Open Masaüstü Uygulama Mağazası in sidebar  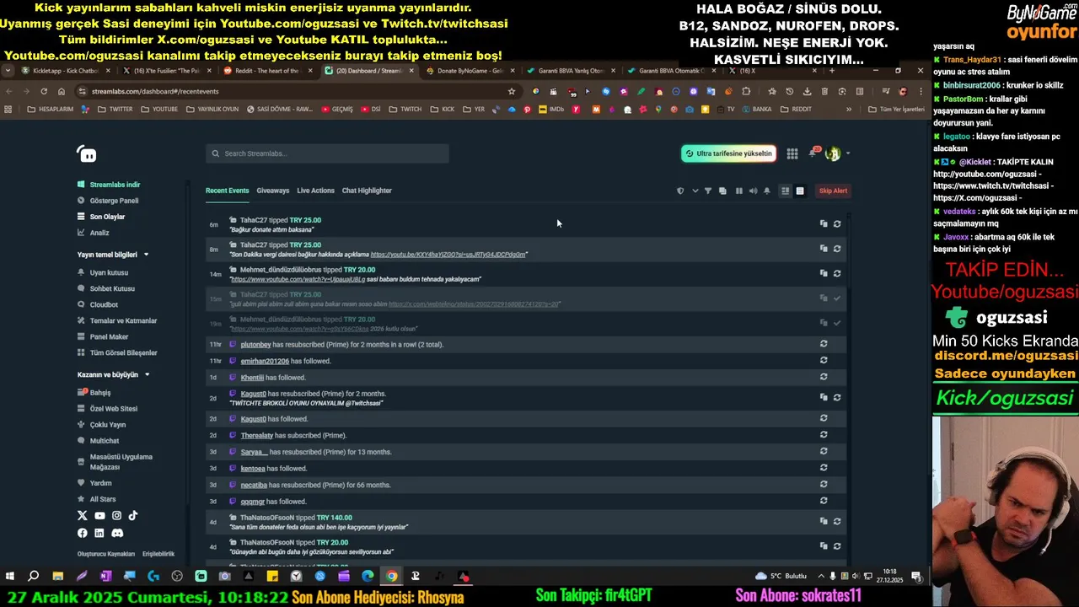click(115, 462)
